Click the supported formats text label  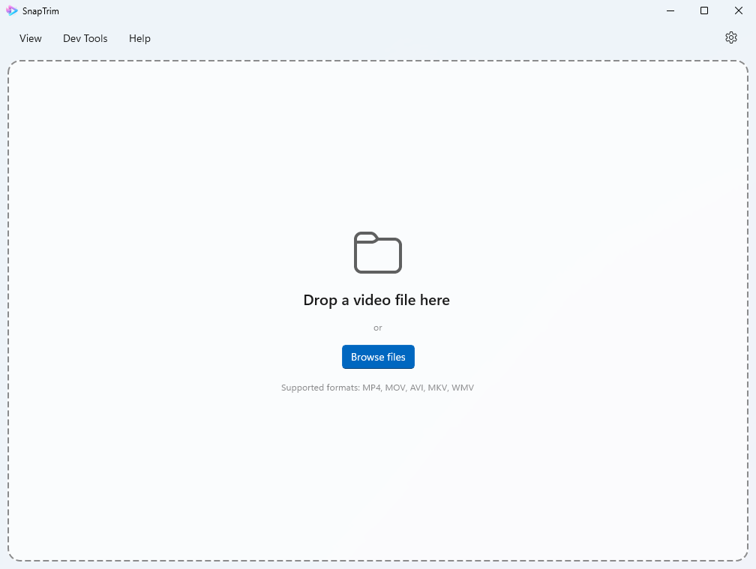click(x=378, y=388)
